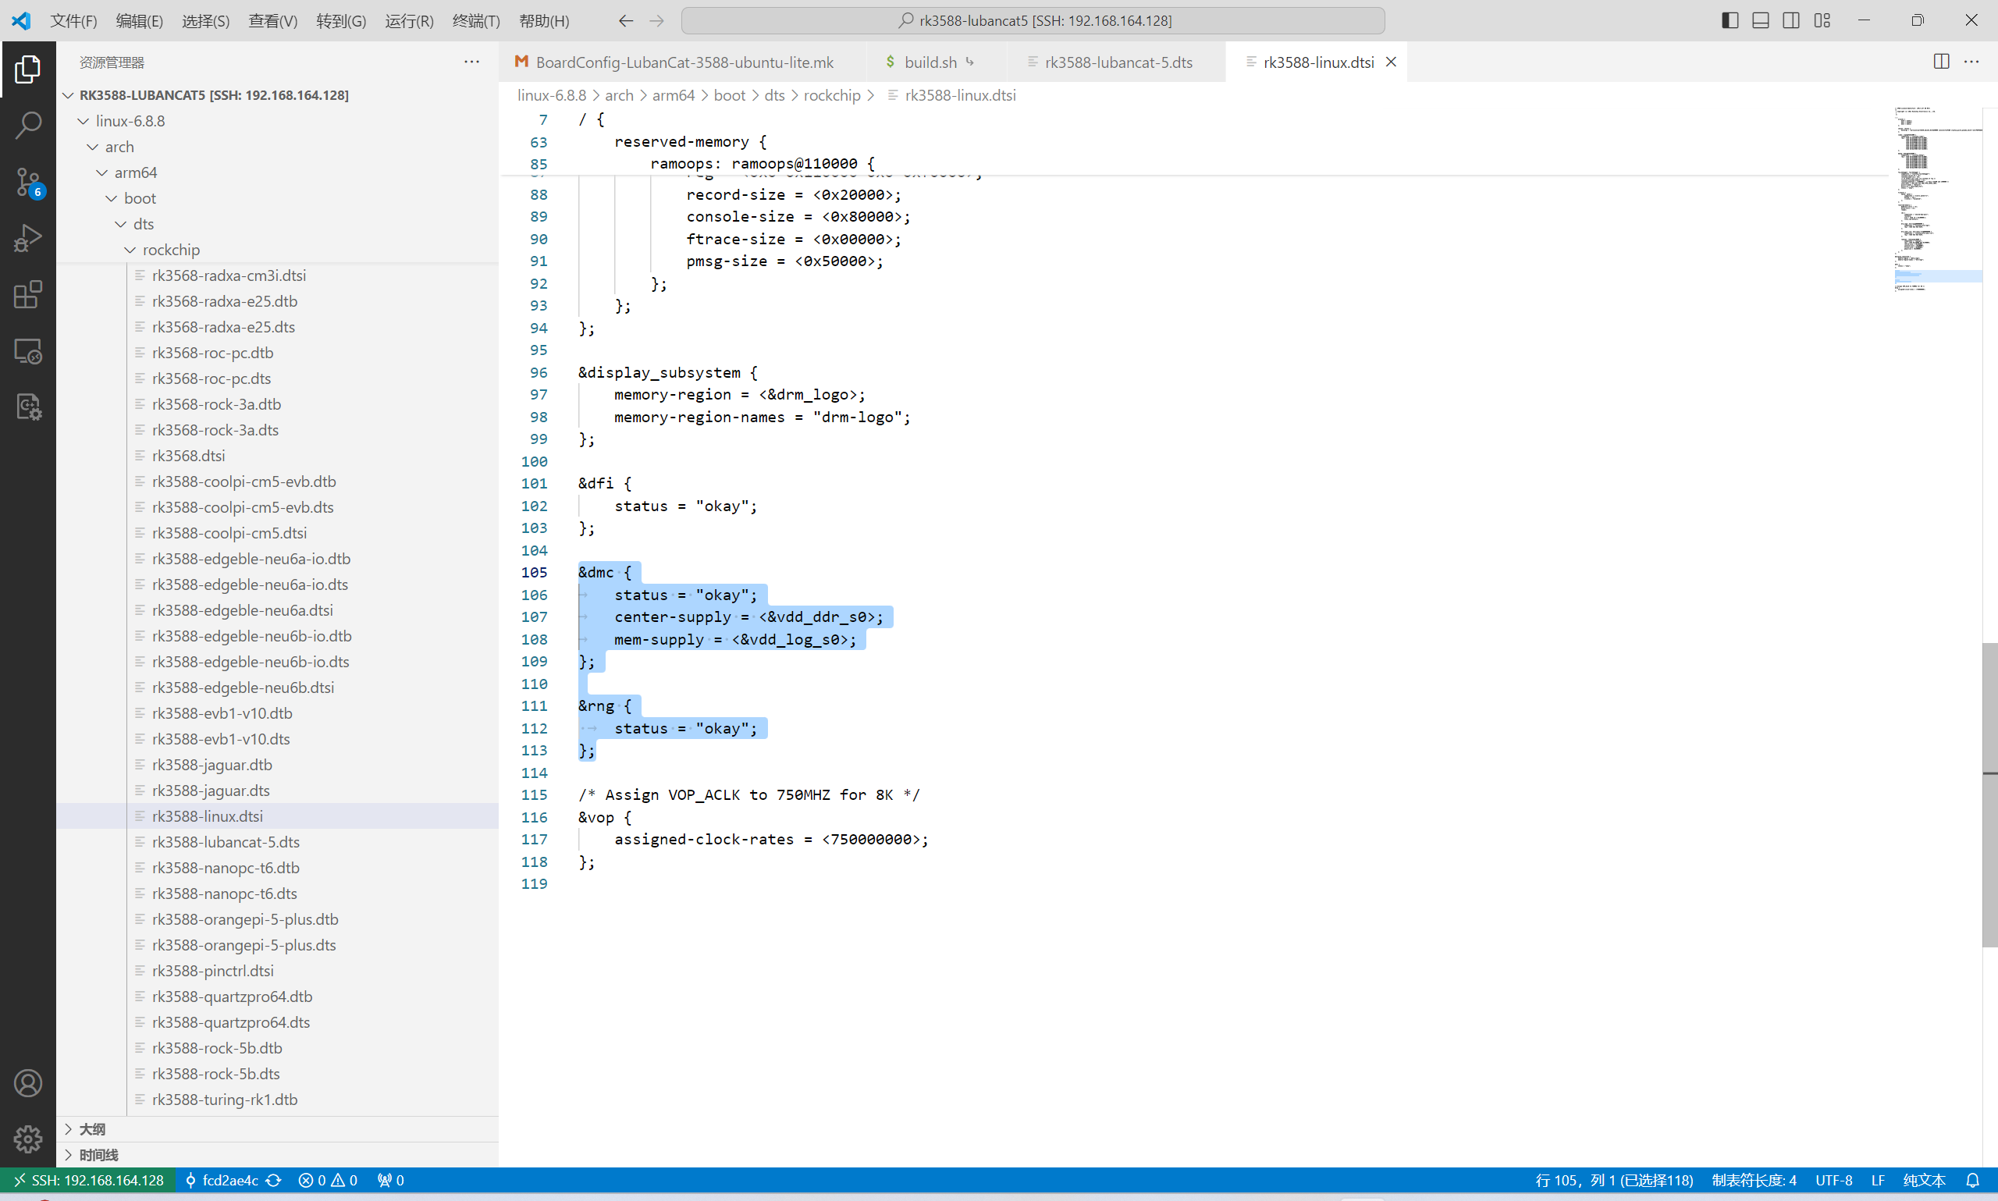This screenshot has height=1201, width=1998.
Task: Go back with the left arrow
Action: point(625,21)
